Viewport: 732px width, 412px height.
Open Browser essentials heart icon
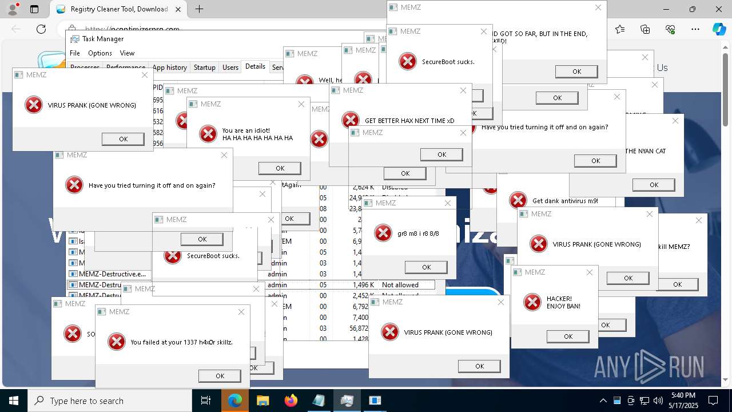pos(670,29)
